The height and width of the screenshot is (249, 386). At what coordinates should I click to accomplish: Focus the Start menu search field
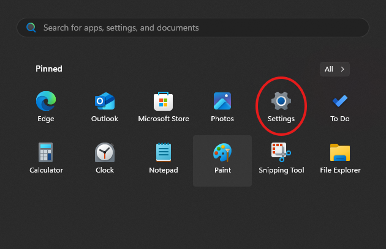(193, 28)
